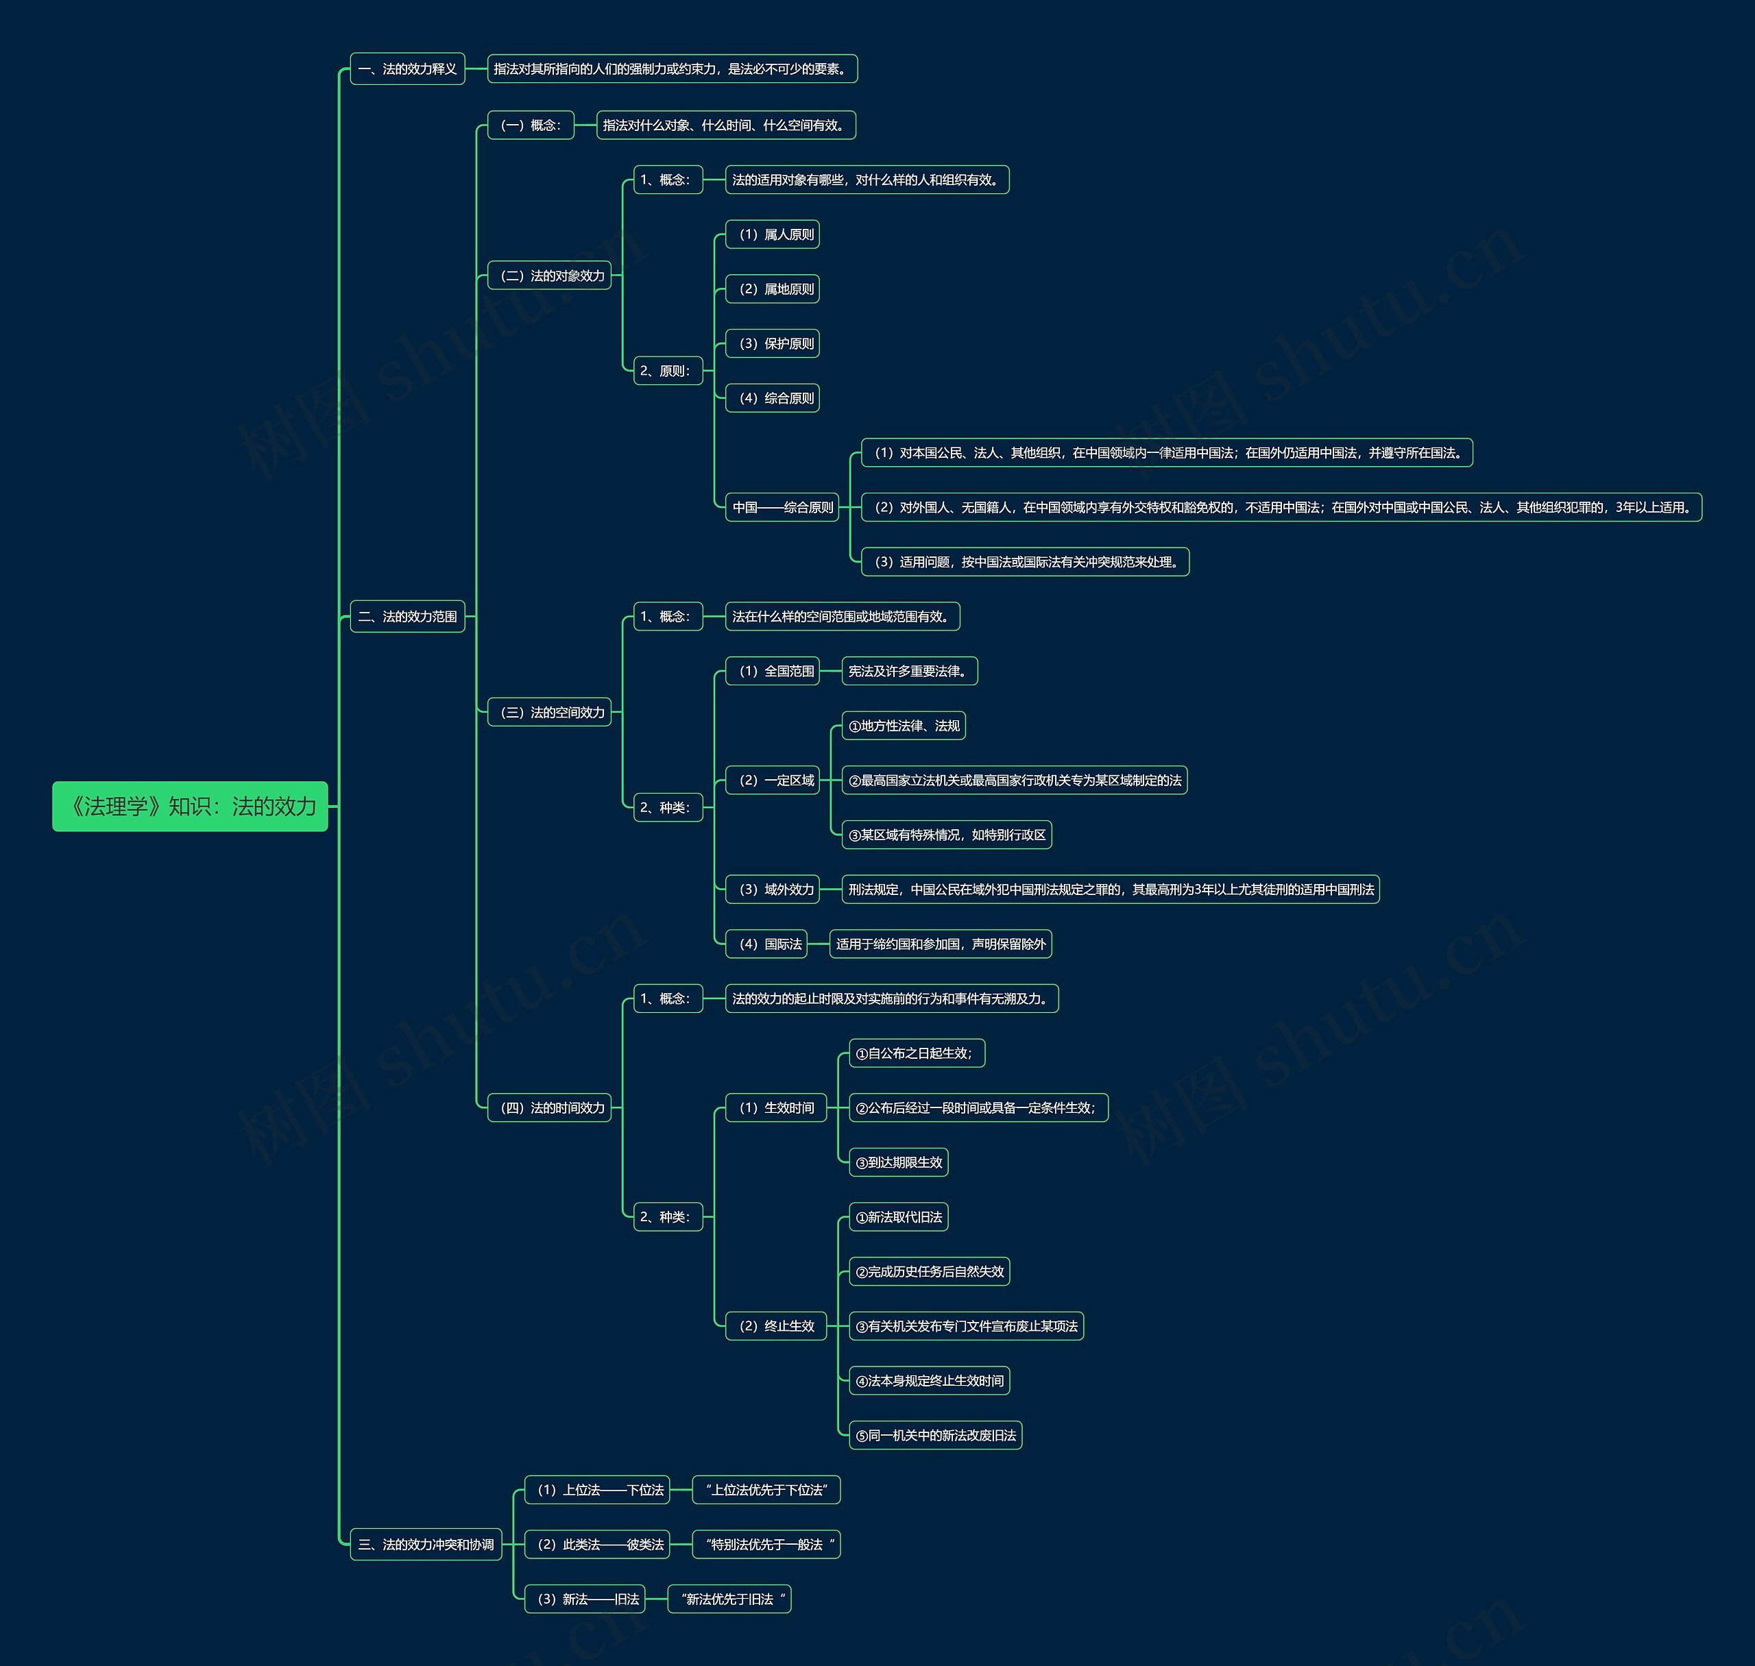Select the （1）生效时间 node

coord(775,1107)
